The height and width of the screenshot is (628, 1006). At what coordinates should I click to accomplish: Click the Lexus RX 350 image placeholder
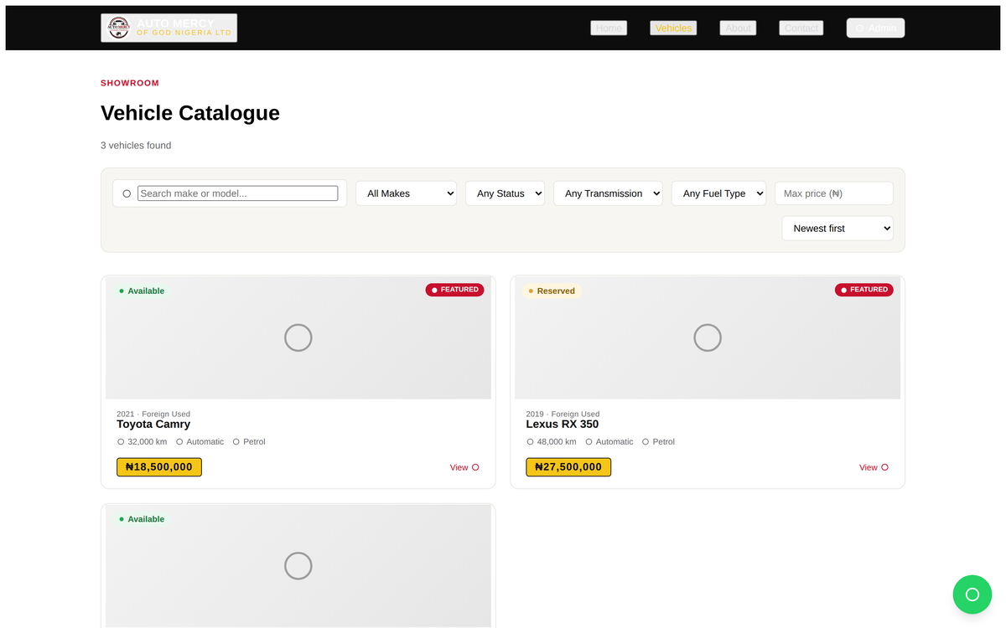[x=708, y=337]
